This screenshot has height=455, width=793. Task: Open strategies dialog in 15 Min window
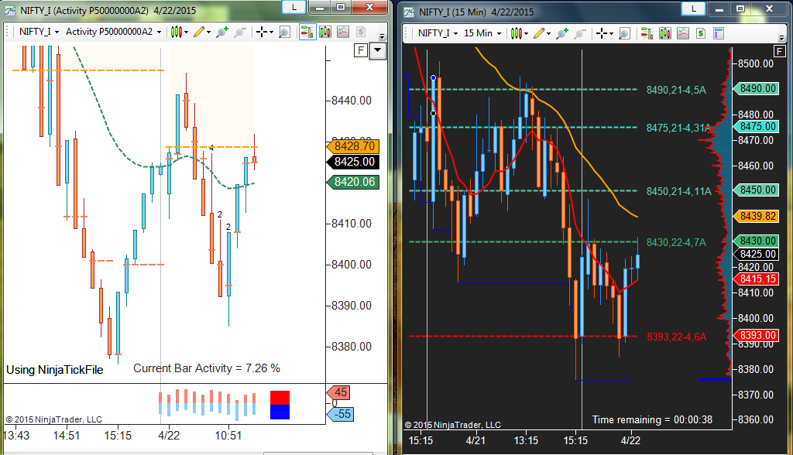click(700, 33)
